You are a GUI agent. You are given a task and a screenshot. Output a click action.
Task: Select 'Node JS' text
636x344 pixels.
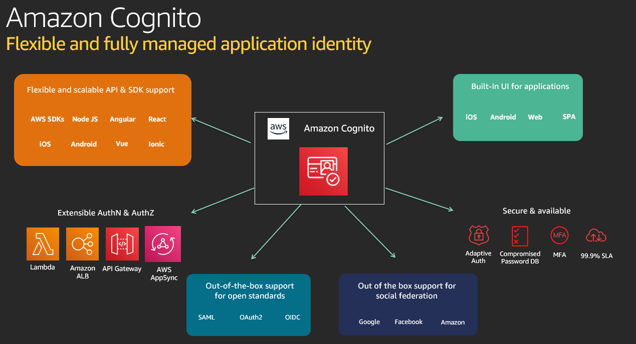tap(85, 119)
